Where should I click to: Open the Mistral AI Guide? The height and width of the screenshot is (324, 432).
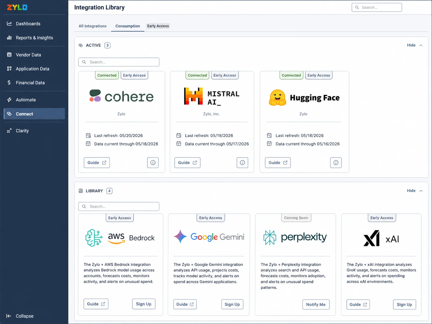pyautogui.click(x=187, y=163)
